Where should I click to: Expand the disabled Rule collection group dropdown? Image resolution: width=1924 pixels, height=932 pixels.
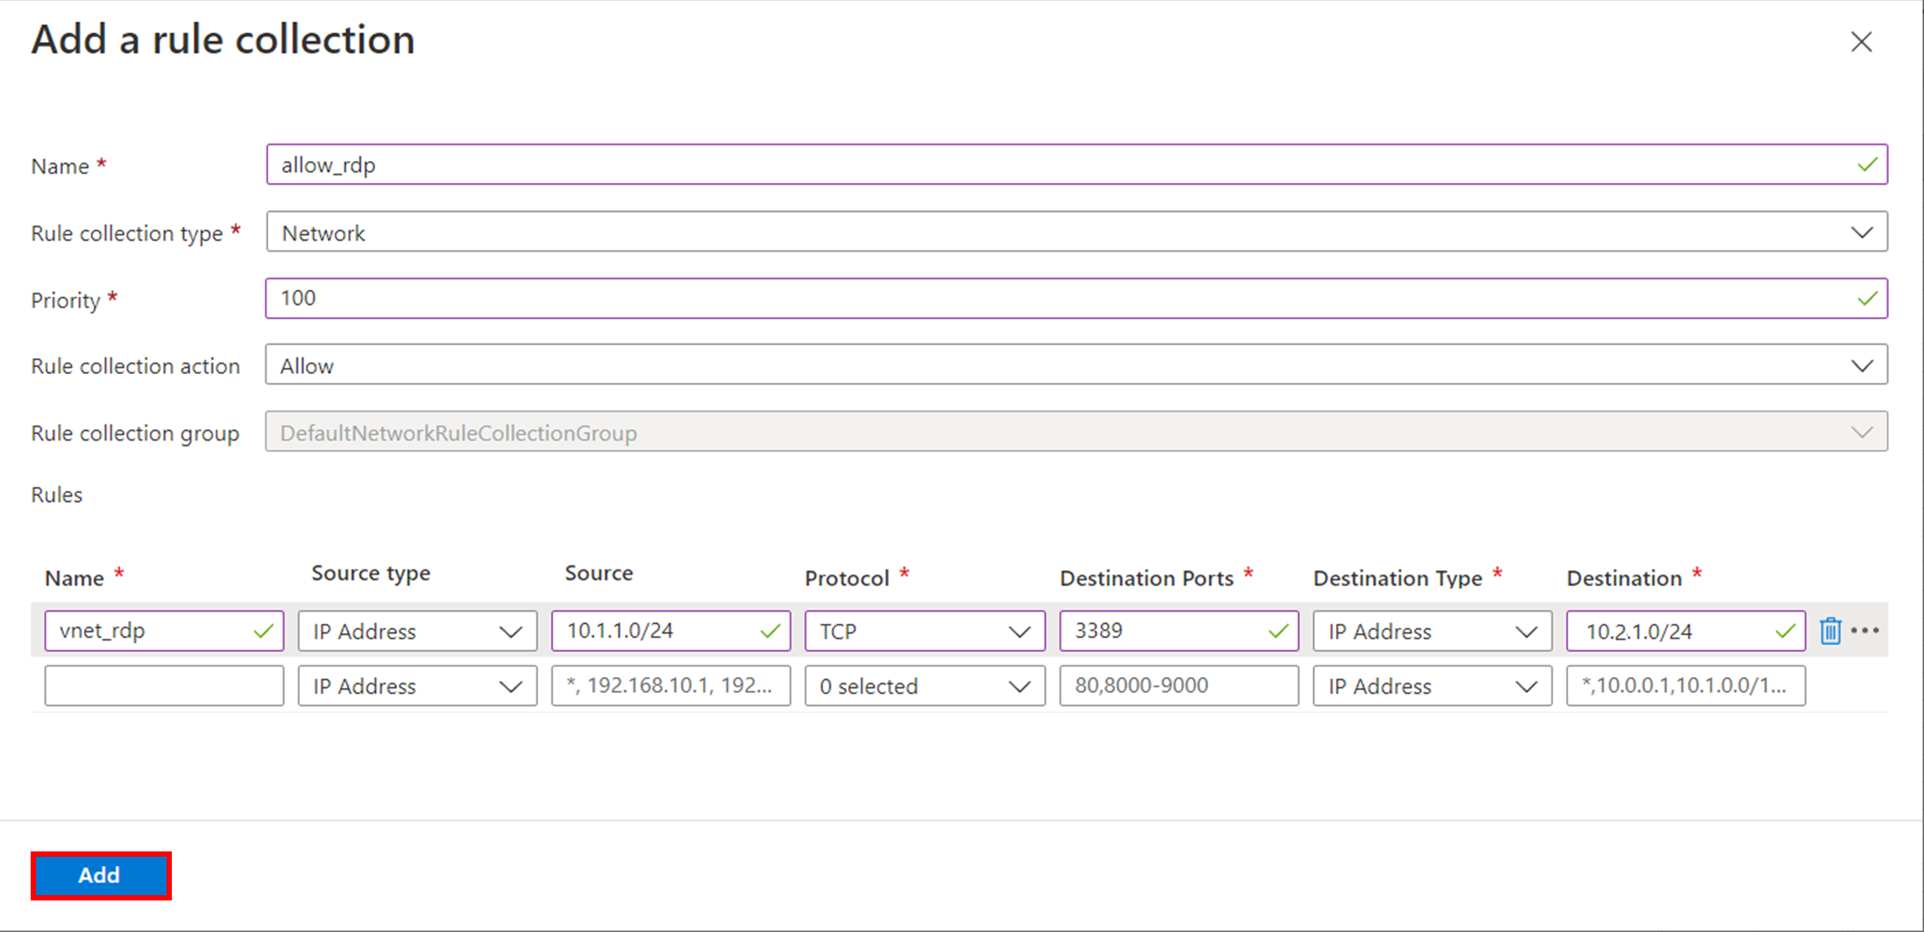[x=1076, y=432]
